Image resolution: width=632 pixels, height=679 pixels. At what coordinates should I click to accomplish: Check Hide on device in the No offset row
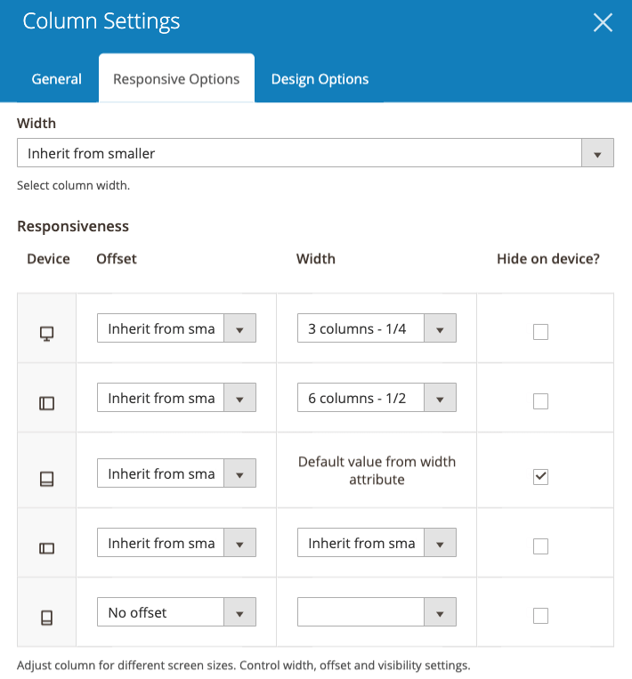pyautogui.click(x=540, y=615)
